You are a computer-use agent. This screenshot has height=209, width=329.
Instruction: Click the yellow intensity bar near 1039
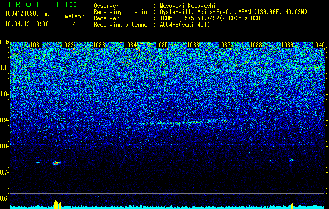click(292, 205)
